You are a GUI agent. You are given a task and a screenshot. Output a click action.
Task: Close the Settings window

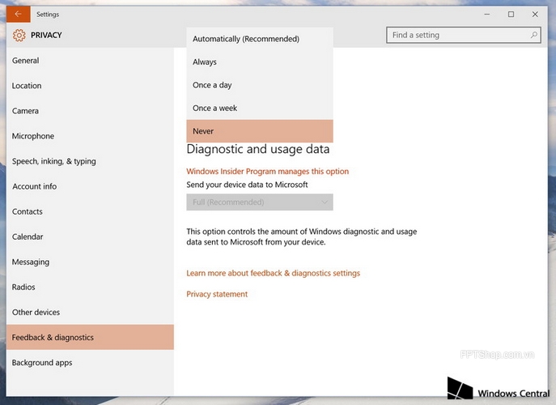535,15
